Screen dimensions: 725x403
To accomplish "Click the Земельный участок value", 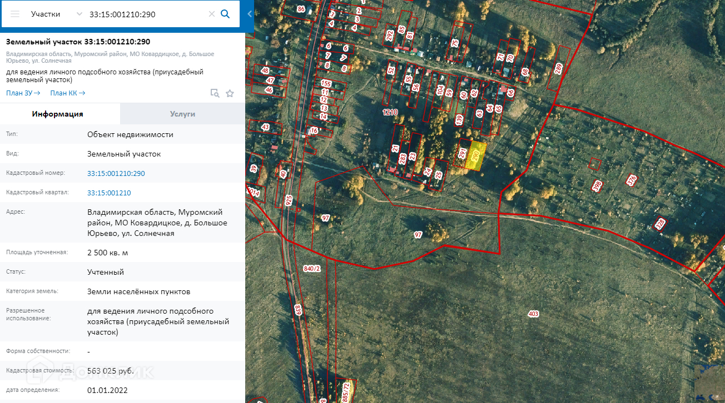I will (x=124, y=154).
